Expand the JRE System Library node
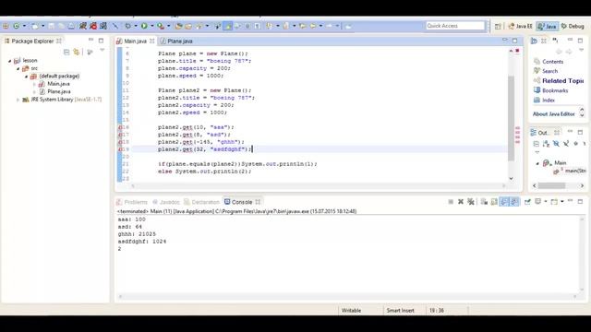This screenshot has height=332, width=591. [18, 100]
